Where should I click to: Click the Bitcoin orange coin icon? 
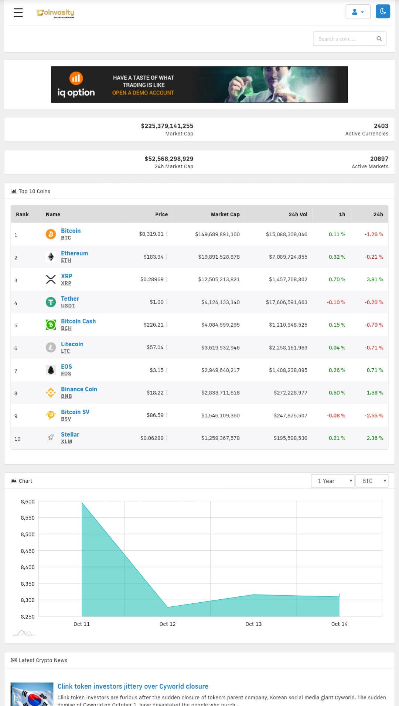51,234
